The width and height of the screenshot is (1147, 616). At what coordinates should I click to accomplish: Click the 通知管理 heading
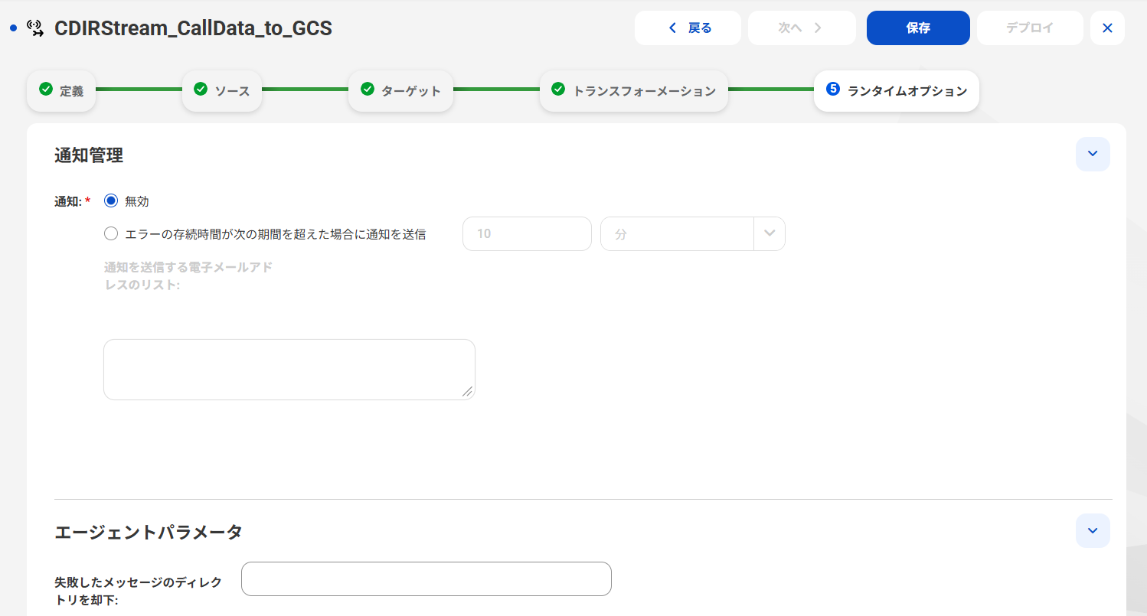[x=89, y=155]
